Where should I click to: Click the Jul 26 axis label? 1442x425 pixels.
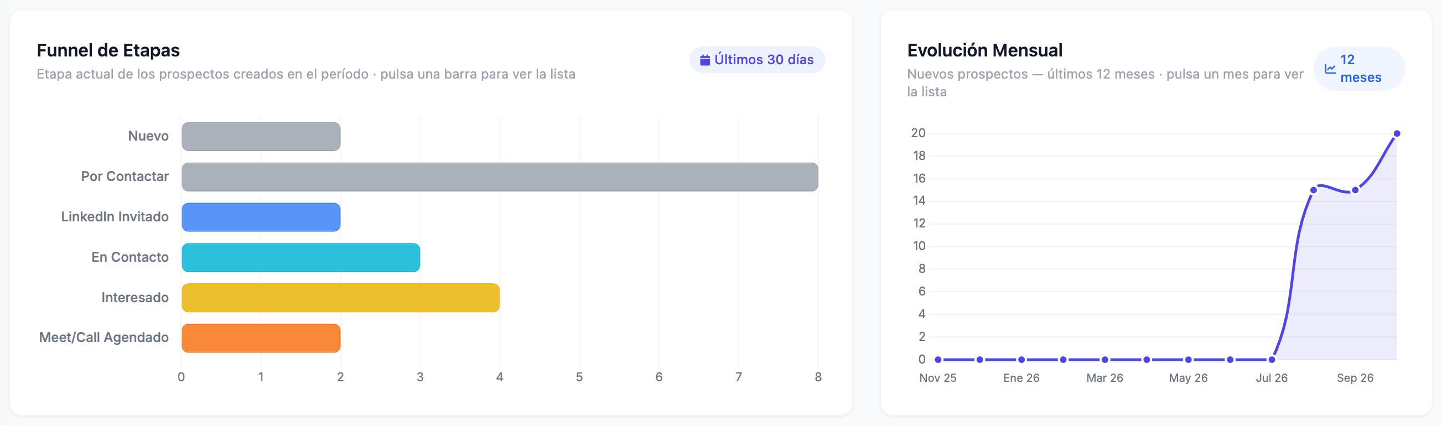point(1271,378)
